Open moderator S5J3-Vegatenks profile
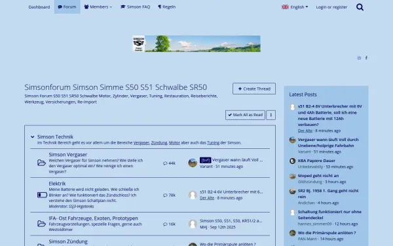The height and width of the screenshot is (246, 393). coord(81,207)
